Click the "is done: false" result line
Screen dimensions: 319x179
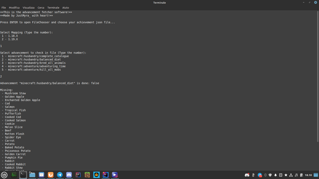[x=50, y=83]
